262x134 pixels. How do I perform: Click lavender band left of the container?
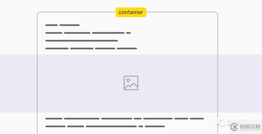18,83
